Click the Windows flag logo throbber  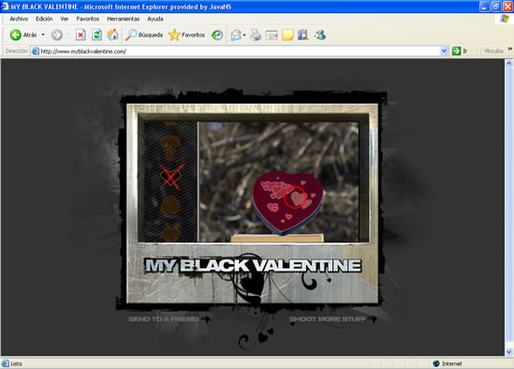coord(504,19)
